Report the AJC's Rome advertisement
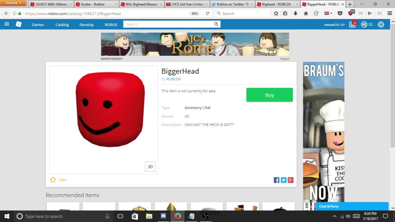 point(285,59)
